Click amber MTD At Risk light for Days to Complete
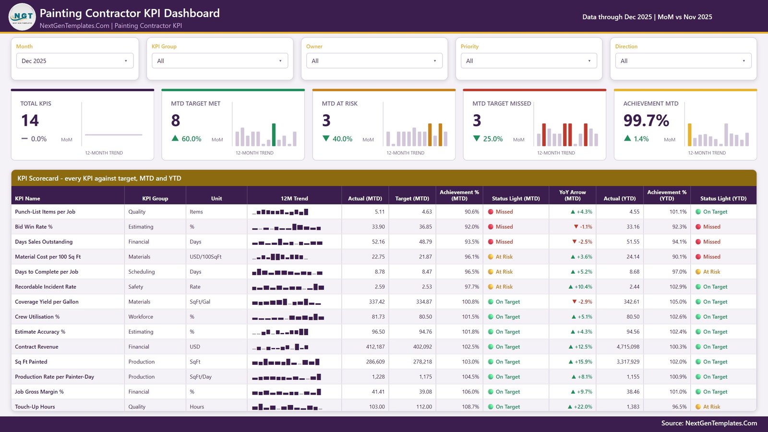This screenshot has height=432, width=768. 491,272
